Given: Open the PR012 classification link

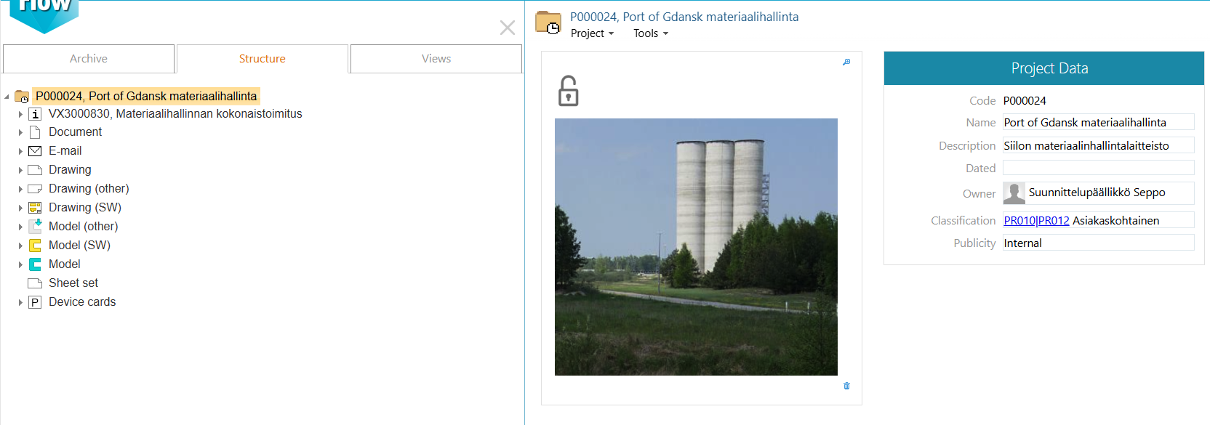Looking at the screenshot, I should click(1054, 221).
